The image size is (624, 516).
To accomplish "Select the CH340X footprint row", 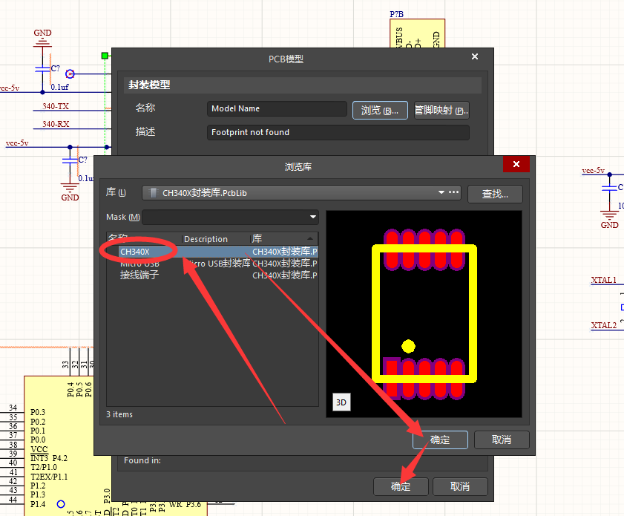I will tap(212, 252).
